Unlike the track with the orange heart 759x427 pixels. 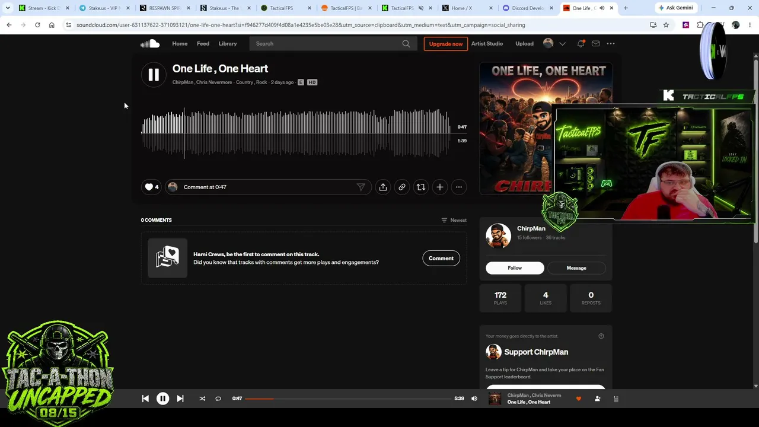tap(579, 399)
